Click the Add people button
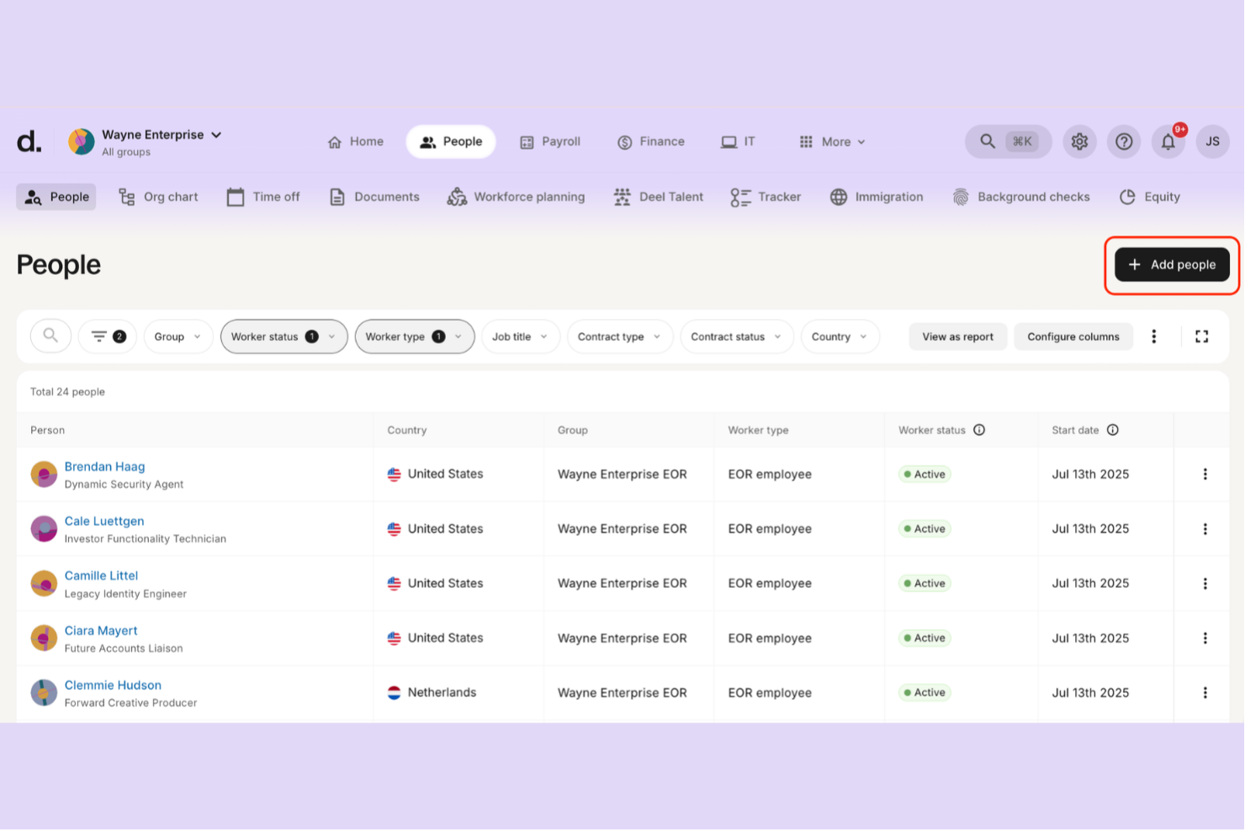 (1171, 264)
